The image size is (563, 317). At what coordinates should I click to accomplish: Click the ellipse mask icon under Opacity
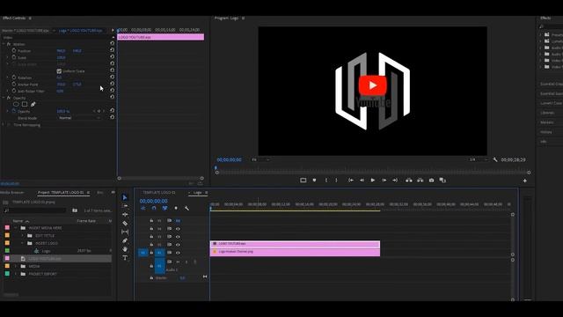16,104
